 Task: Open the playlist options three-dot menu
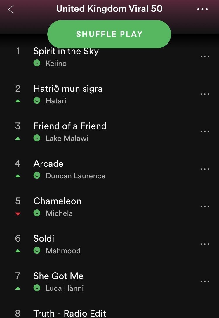pos(202,9)
